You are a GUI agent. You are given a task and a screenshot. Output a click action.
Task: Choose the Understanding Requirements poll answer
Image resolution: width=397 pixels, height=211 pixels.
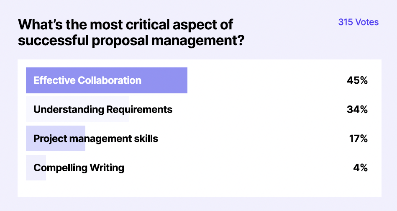coord(102,110)
